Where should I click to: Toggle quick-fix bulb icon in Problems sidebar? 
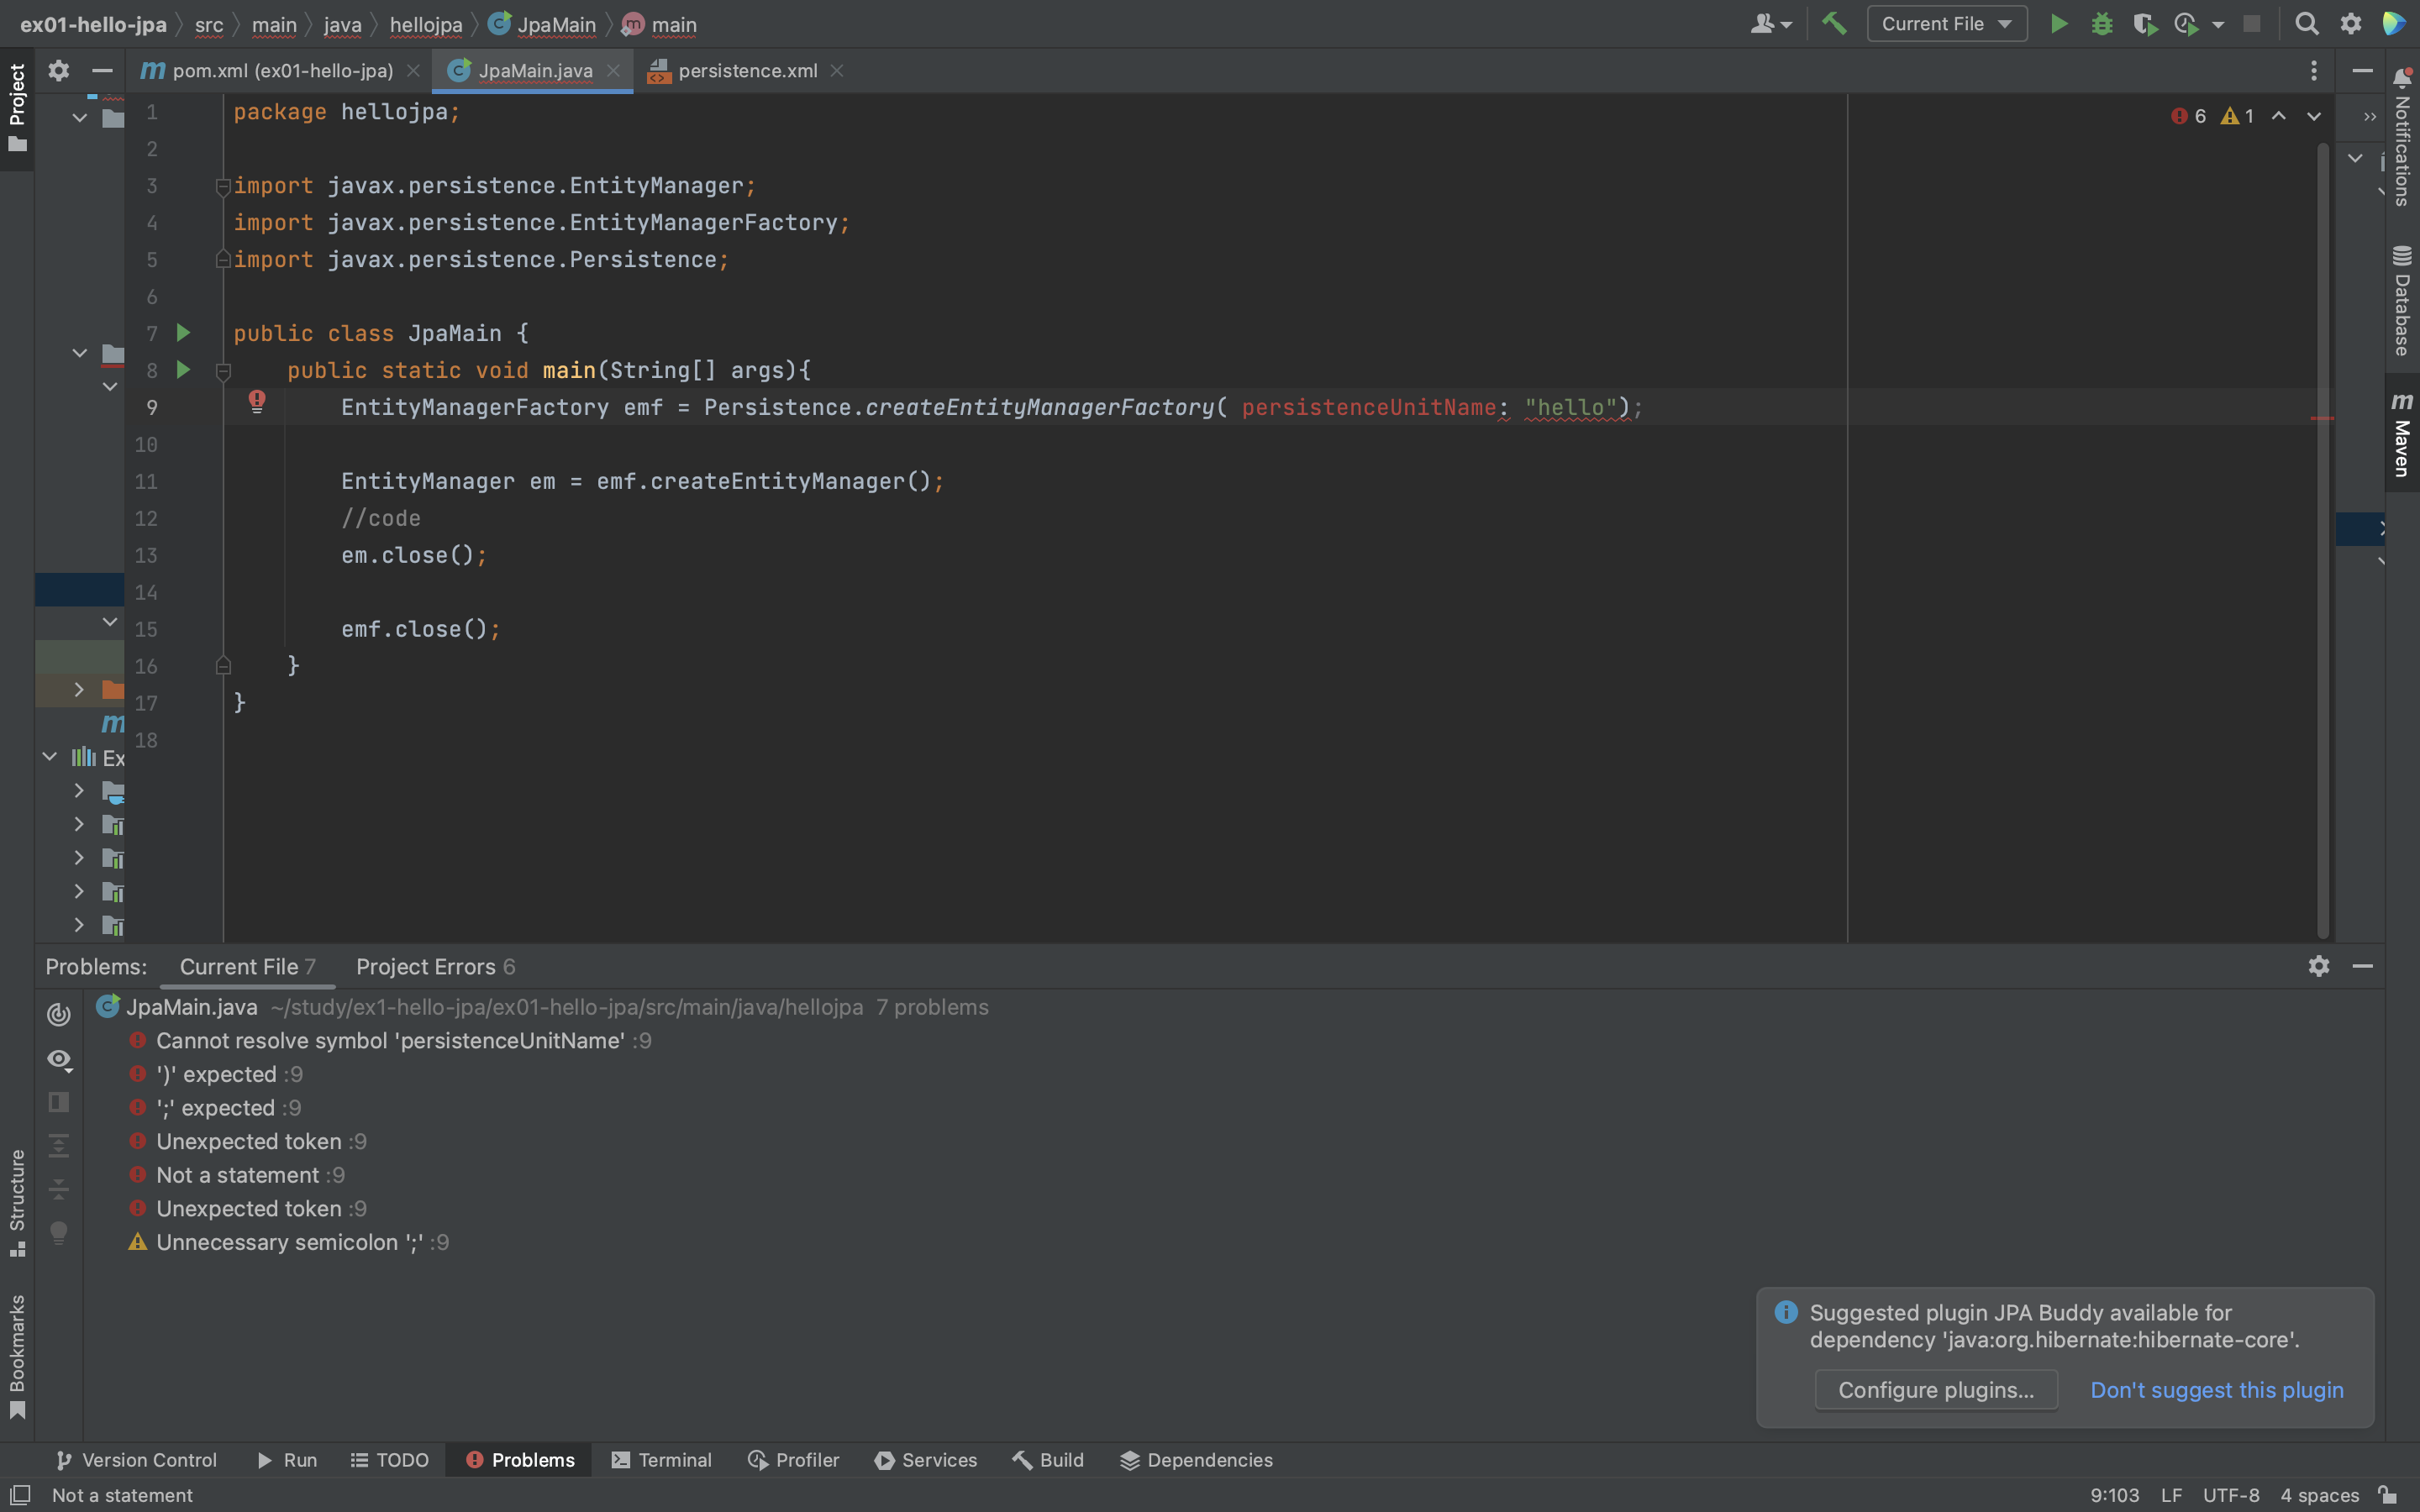pos(59,1232)
